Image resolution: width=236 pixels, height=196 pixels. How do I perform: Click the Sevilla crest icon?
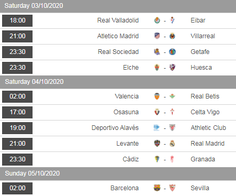pos(173,188)
